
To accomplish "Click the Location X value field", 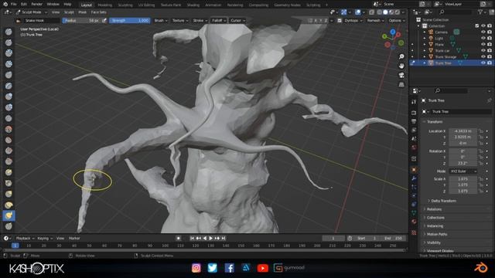I will [x=463, y=131].
